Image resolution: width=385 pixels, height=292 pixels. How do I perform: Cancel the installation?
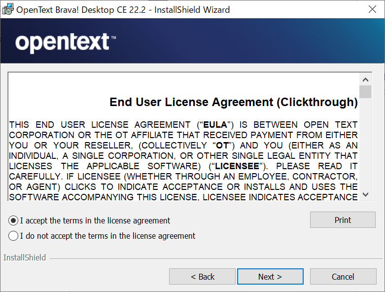(343, 277)
